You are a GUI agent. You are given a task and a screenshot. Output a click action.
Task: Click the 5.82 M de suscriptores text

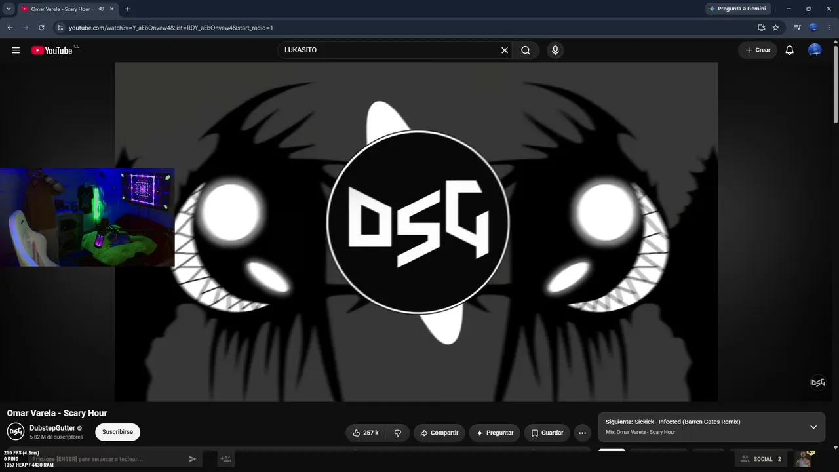point(56,437)
